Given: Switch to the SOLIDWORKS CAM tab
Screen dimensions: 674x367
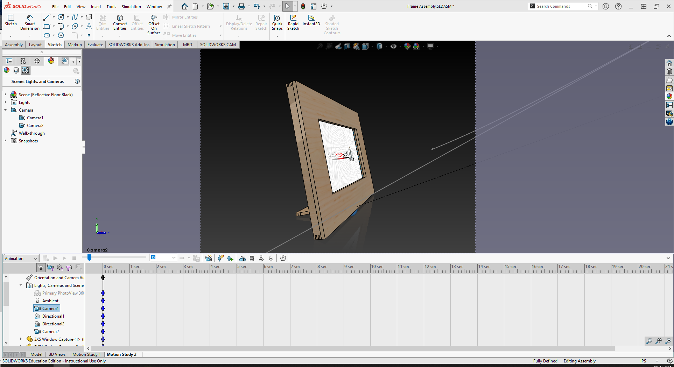Looking at the screenshot, I should [218, 44].
